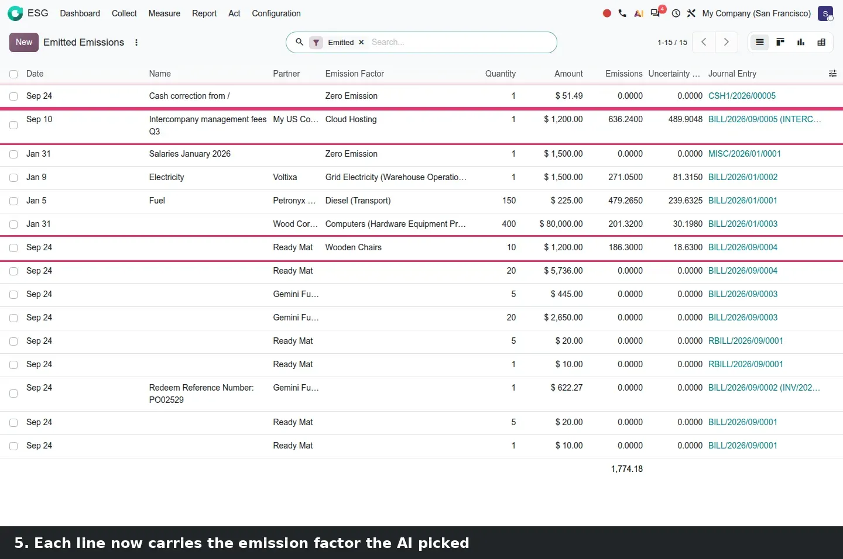
Task: Open the Act menu
Action: click(234, 13)
